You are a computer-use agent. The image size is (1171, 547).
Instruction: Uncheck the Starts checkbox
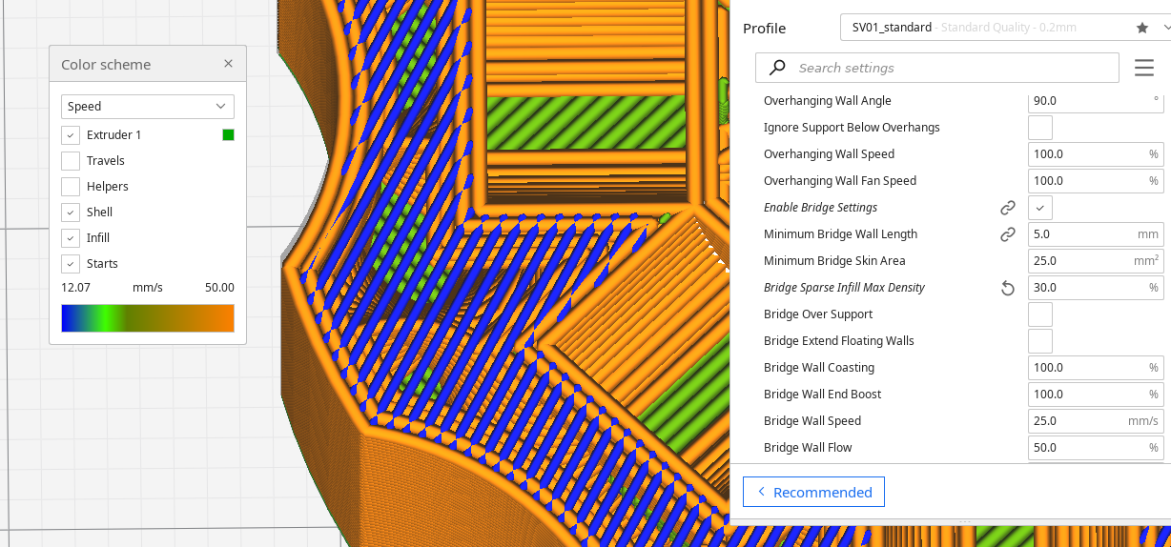[71, 264]
